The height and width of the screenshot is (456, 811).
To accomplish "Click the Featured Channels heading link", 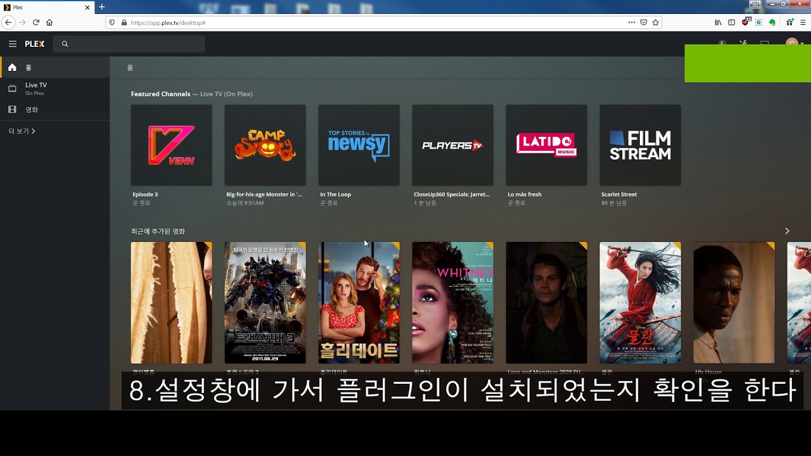I will 160,94.
